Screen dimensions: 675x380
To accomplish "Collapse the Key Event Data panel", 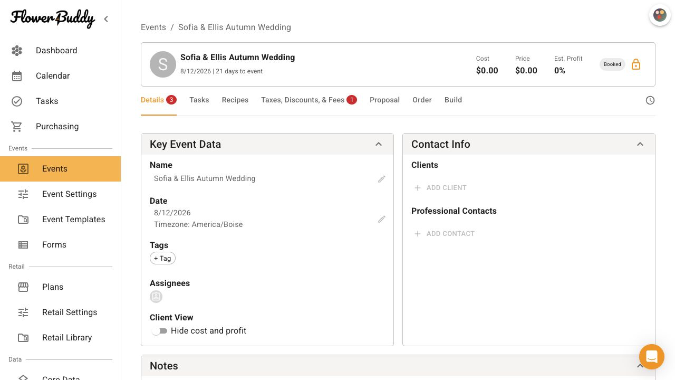I will pos(379,144).
